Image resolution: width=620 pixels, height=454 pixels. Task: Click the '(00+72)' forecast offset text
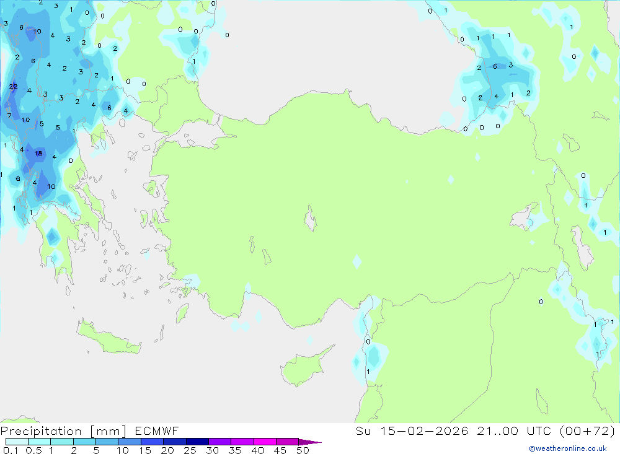tap(588, 430)
